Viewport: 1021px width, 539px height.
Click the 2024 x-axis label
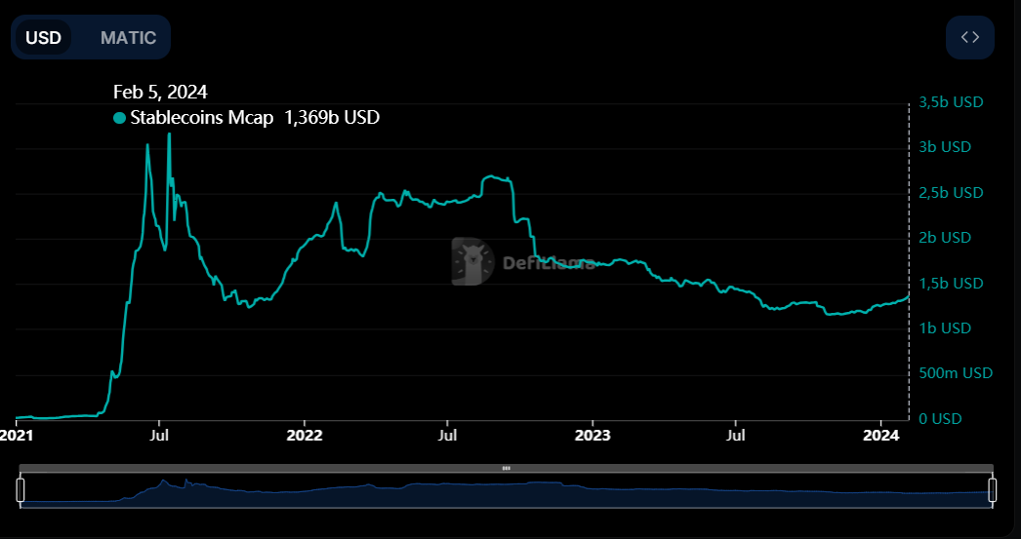click(880, 435)
